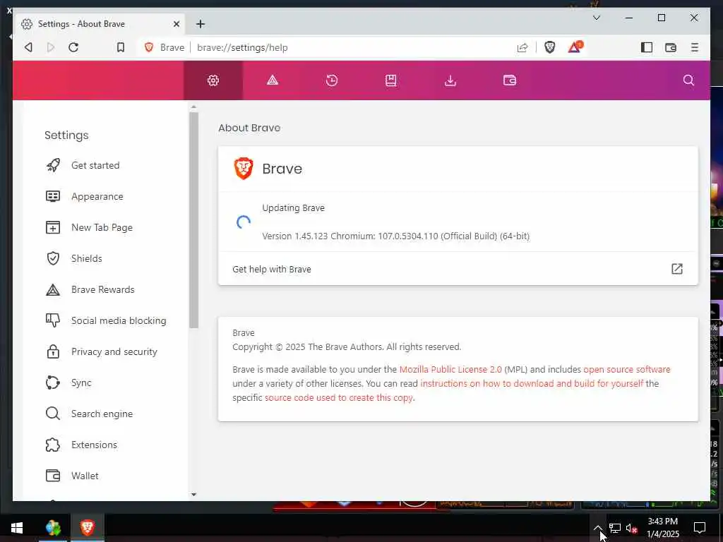This screenshot has width=723, height=542.
Task: Open Rewards triangle tab in pink banner
Action: point(272,80)
